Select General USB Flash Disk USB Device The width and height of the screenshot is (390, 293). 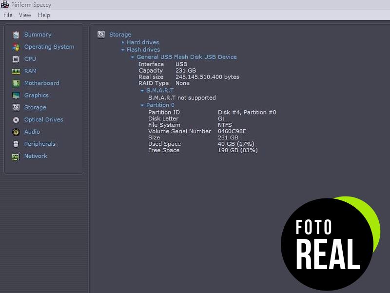(x=187, y=57)
